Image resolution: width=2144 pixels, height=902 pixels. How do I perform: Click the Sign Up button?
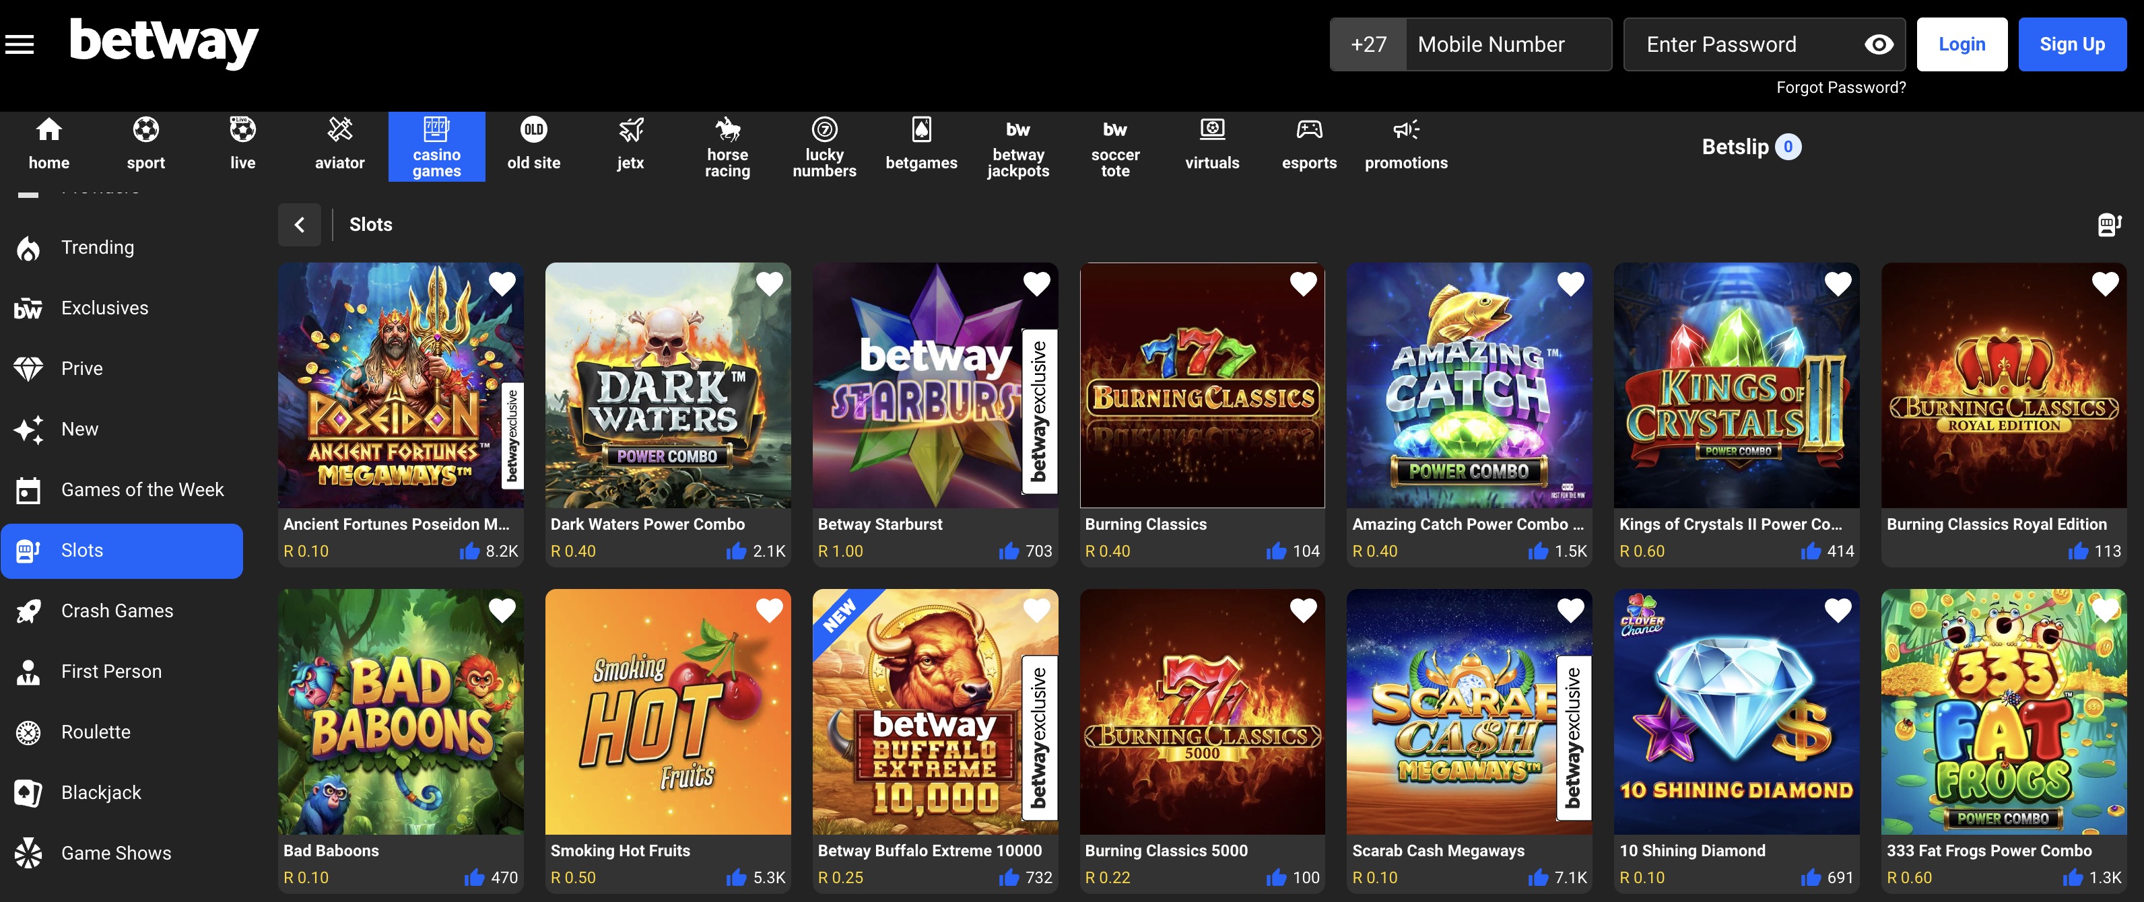click(2071, 45)
